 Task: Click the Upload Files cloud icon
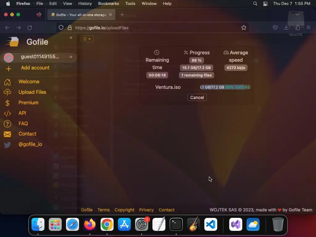point(7,92)
